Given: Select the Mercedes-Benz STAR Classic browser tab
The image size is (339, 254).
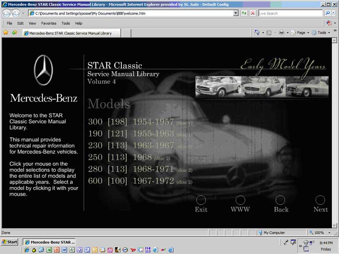Looking at the screenshot, I should pos(72,33).
